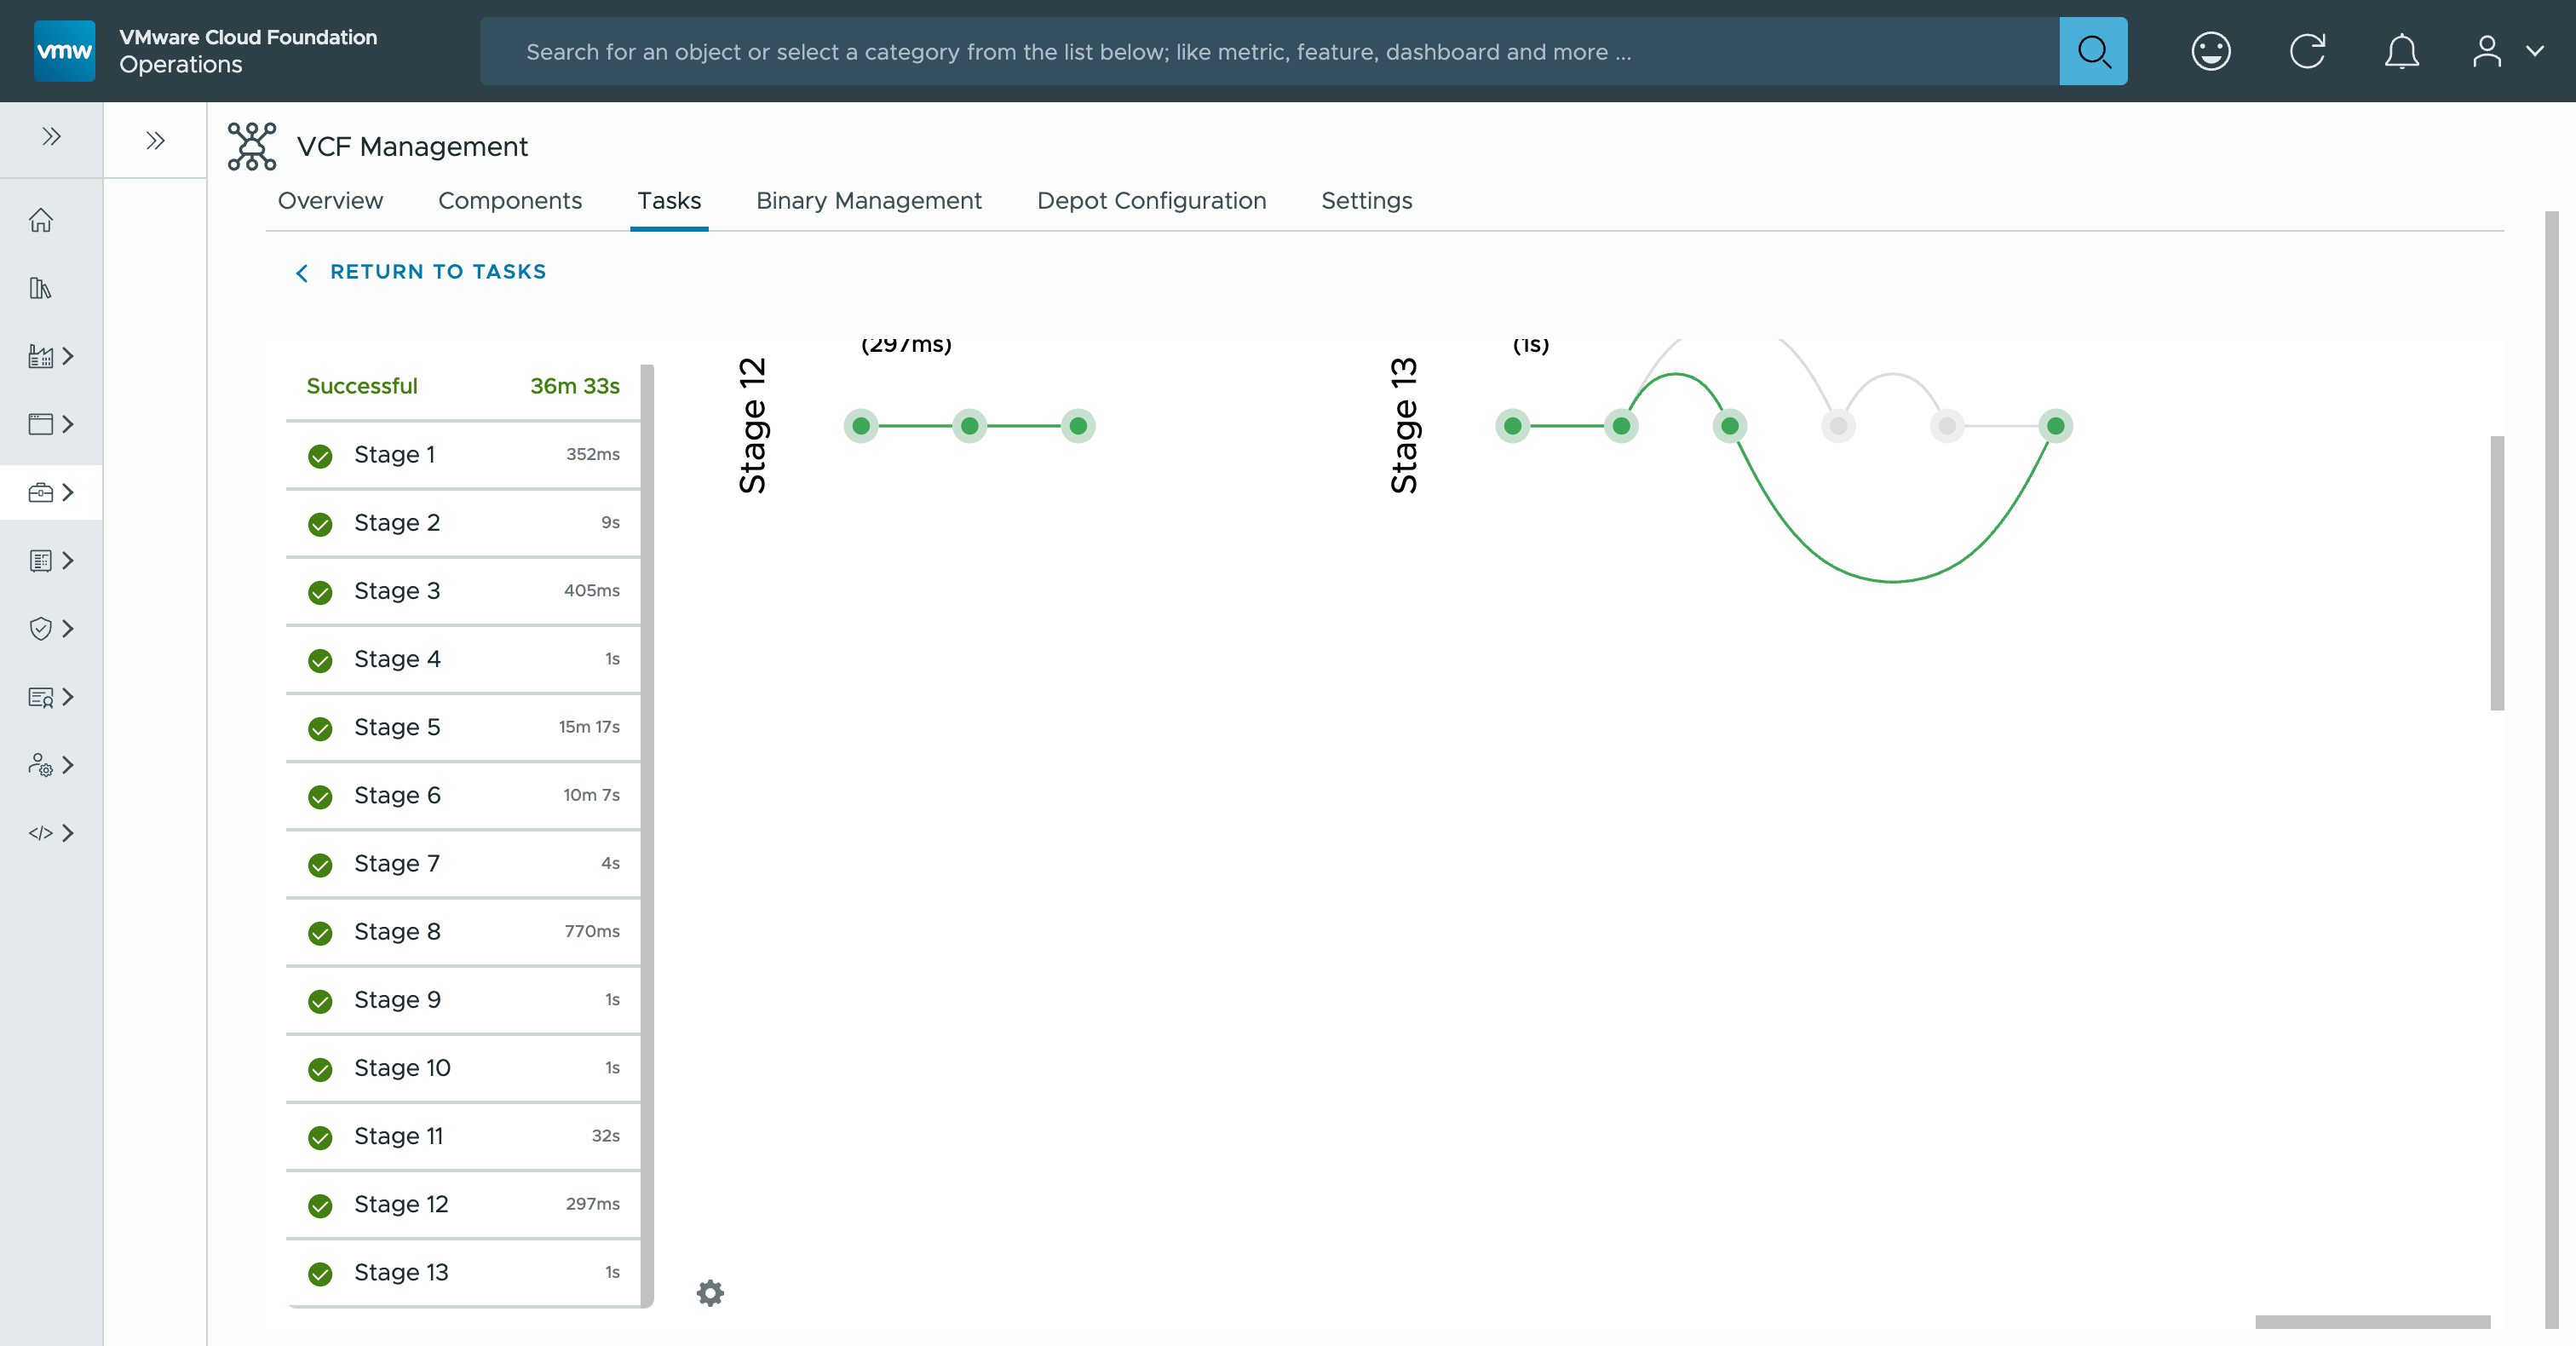Open the Depot Configuration tab
2576x1346 pixels.
[x=1151, y=201]
